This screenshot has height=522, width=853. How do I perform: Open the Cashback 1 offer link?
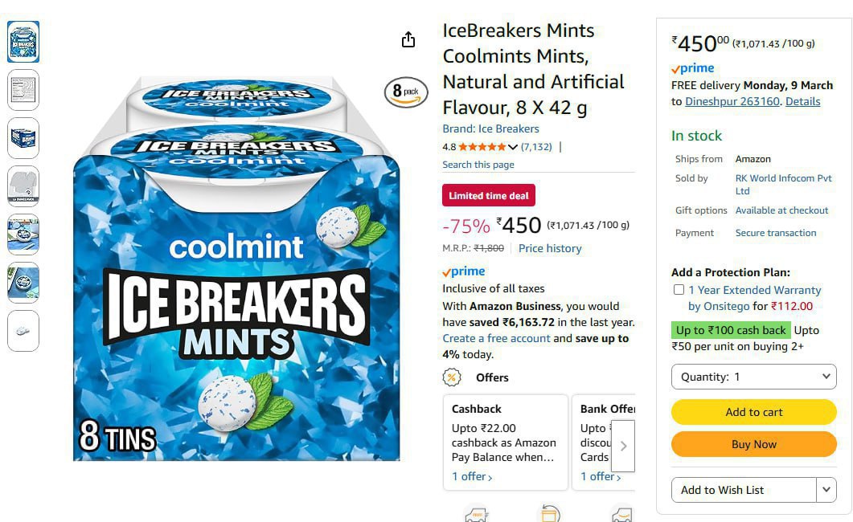tap(472, 476)
